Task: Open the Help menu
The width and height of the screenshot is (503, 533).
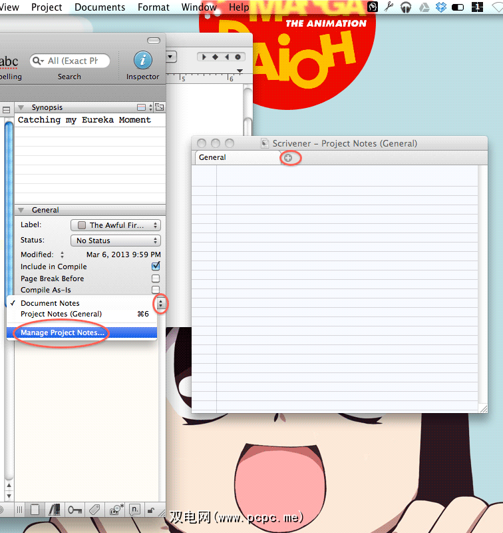Action: (239, 7)
